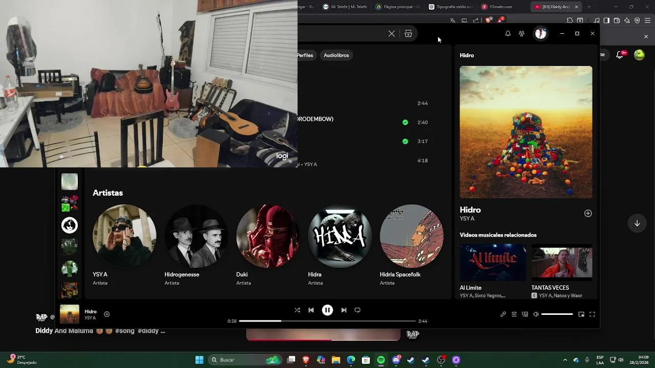Skip to next track
Viewport: 655px width, 368px height.
344,310
